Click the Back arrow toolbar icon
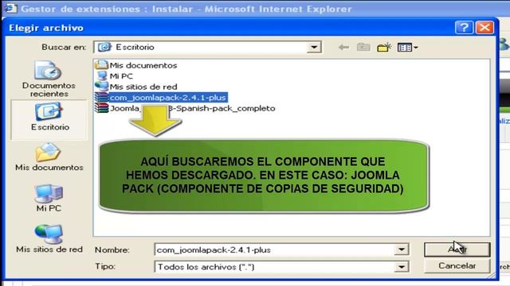This screenshot has width=510, height=286. [x=343, y=48]
